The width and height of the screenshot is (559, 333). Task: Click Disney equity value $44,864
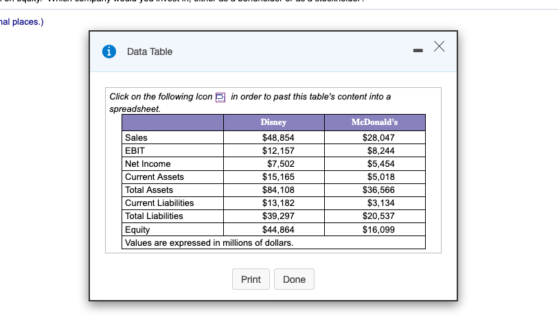278,230
